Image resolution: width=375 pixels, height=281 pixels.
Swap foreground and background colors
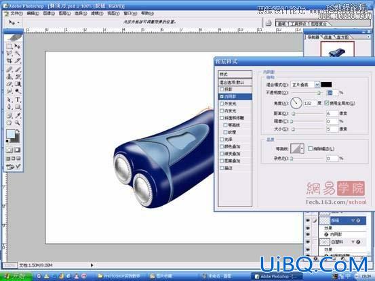(x=18, y=131)
